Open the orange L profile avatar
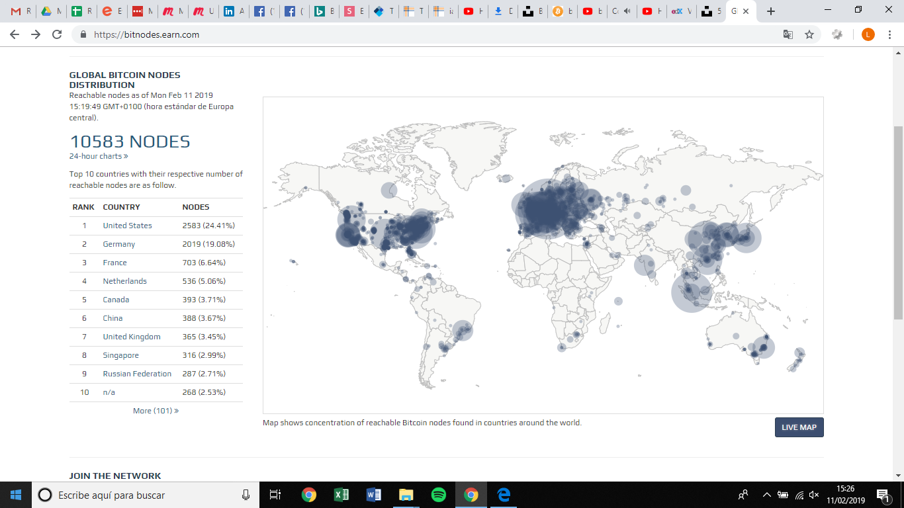This screenshot has height=508, width=904. pos(868,34)
